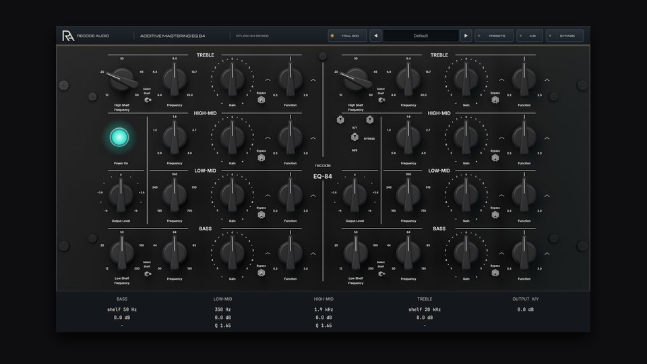Viewport: 647px width, 364px height.
Task: Click the "shelf 20 kHz" Treble readout
Action: pyautogui.click(x=425, y=309)
